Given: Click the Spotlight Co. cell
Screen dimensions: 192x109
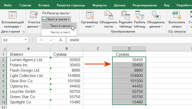Looking at the screenshot, I should (x=28, y=102).
